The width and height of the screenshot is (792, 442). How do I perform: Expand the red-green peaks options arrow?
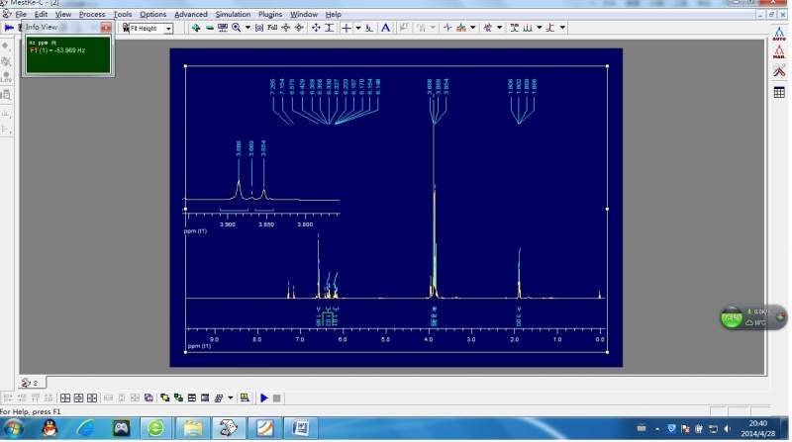click(473, 28)
